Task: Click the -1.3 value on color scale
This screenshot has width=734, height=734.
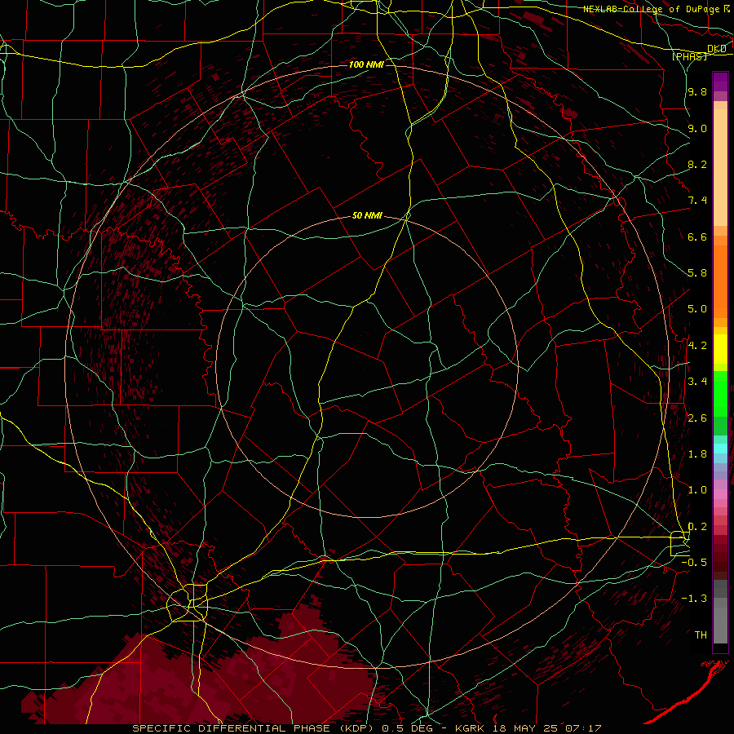Action: [694, 599]
